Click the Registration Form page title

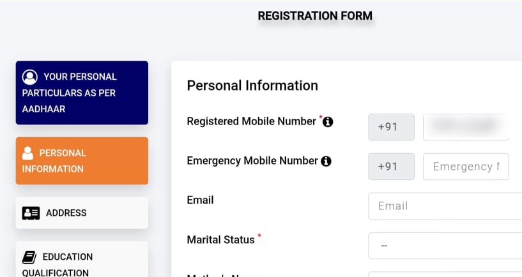point(315,15)
